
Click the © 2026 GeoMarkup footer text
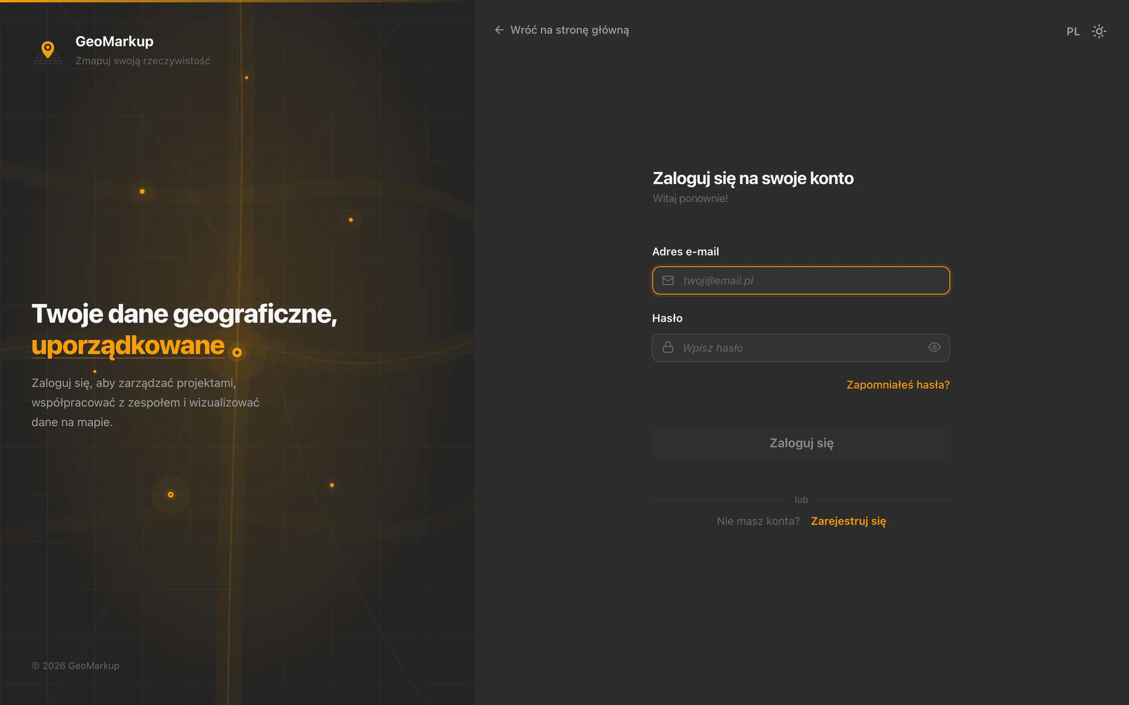[x=76, y=666]
